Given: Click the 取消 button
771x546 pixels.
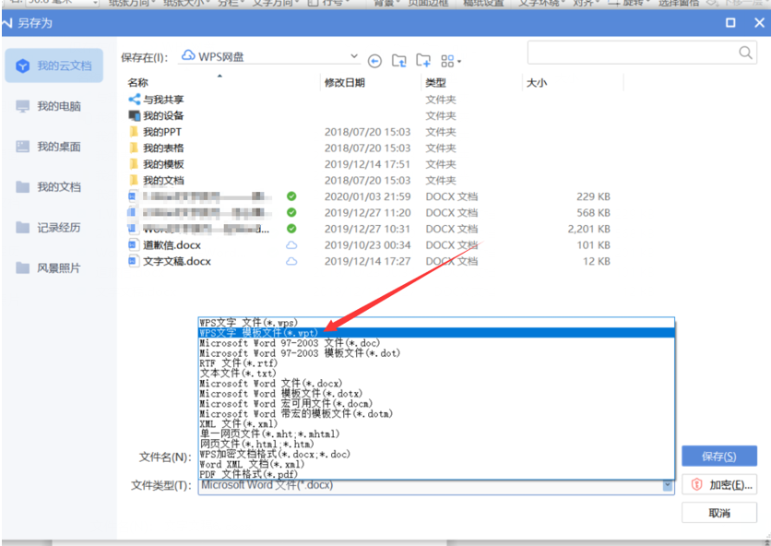Looking at the screenshot, I should click(718, 513).
